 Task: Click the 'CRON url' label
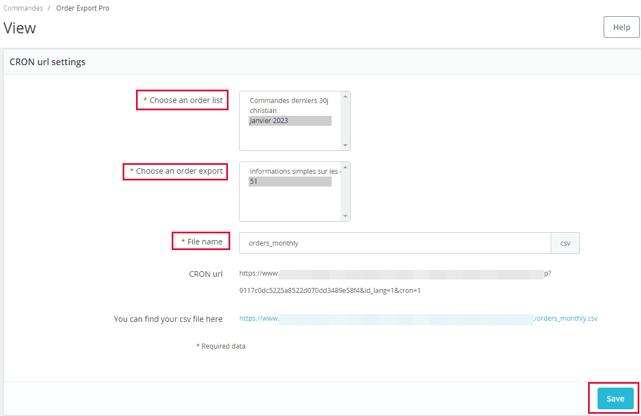pyautogui.click(x=206, y=274)
